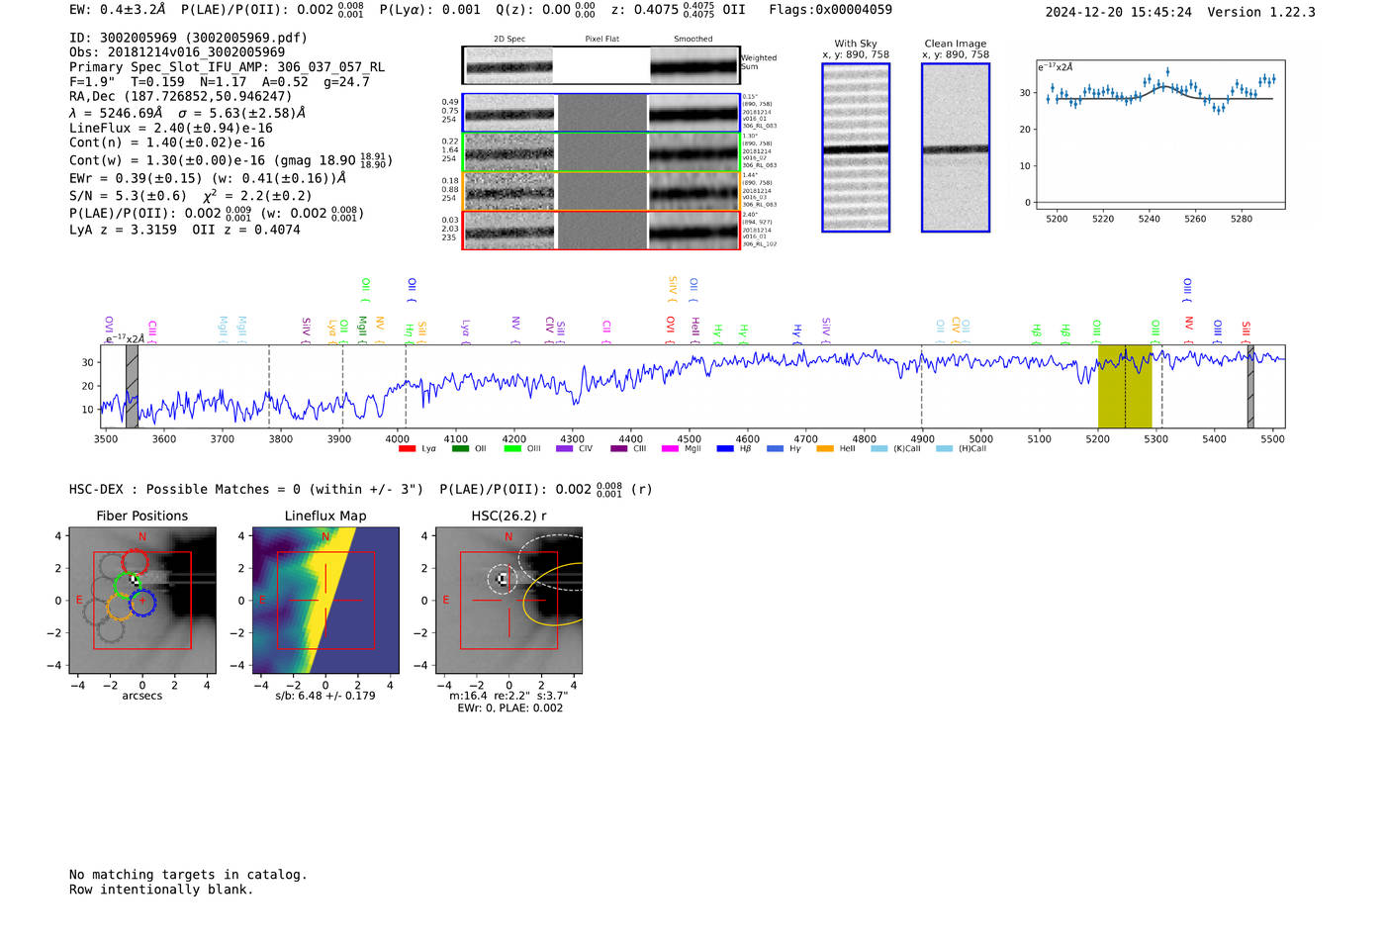Select the blue-bordered 2D spectrum row

click(x=601, y=113)
